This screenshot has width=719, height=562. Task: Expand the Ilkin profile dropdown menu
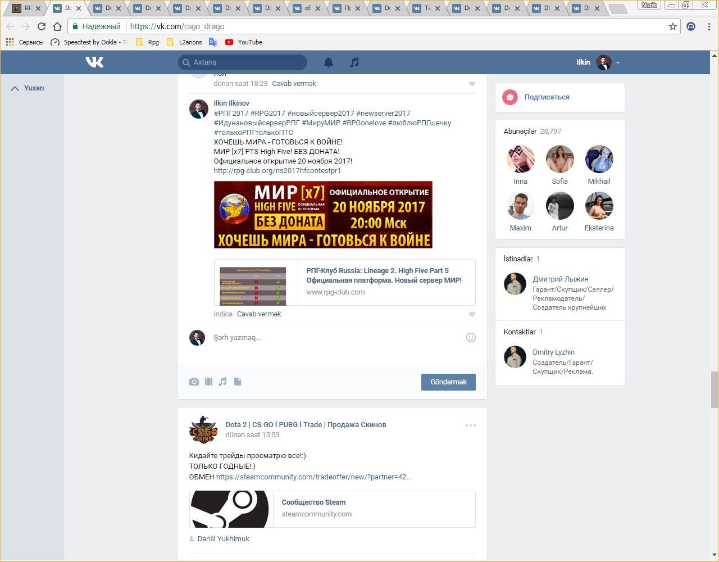tap(617, 62)
